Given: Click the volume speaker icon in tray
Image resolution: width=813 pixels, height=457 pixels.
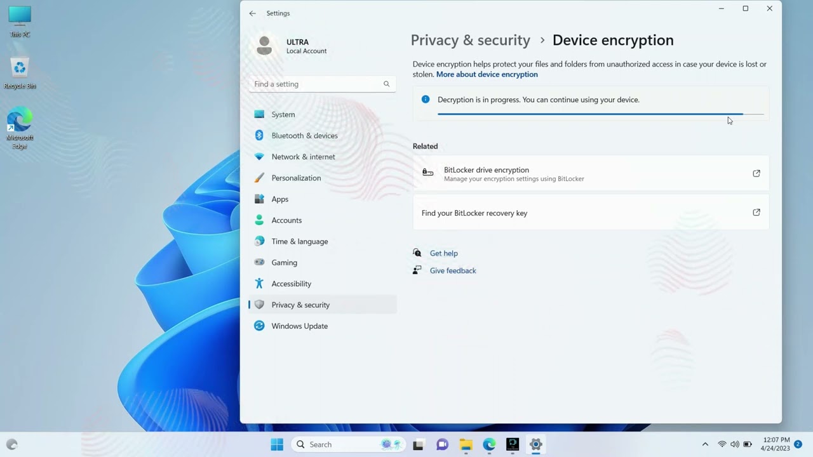Looking at the screenshot, I should point(735,444).
